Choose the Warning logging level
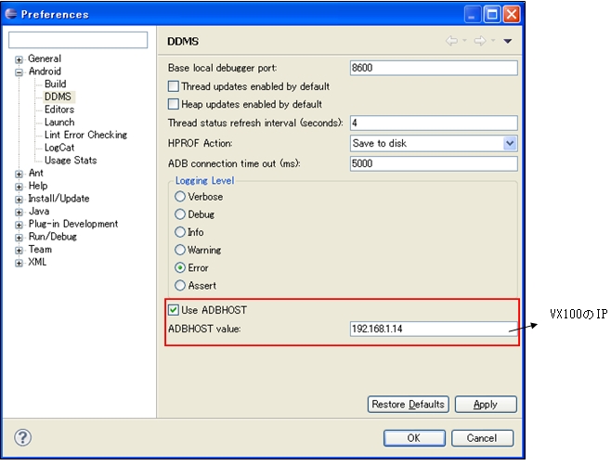The image size is (611, 466). point(180,250)
